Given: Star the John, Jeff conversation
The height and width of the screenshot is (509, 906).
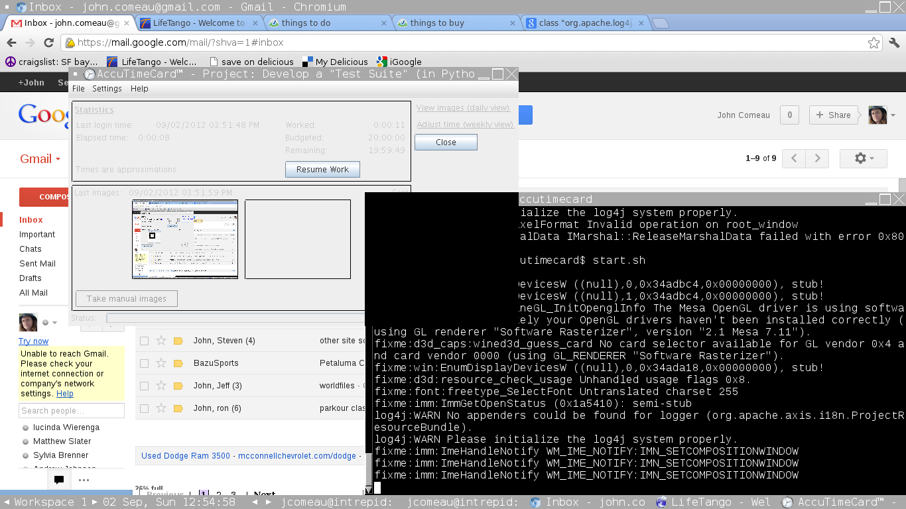Looking at the screenshot, I should pos(161,386).
